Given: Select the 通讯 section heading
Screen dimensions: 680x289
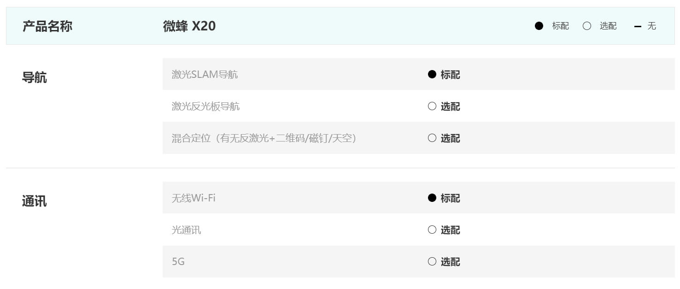Looking at the screenshot, I should point(34,201).
